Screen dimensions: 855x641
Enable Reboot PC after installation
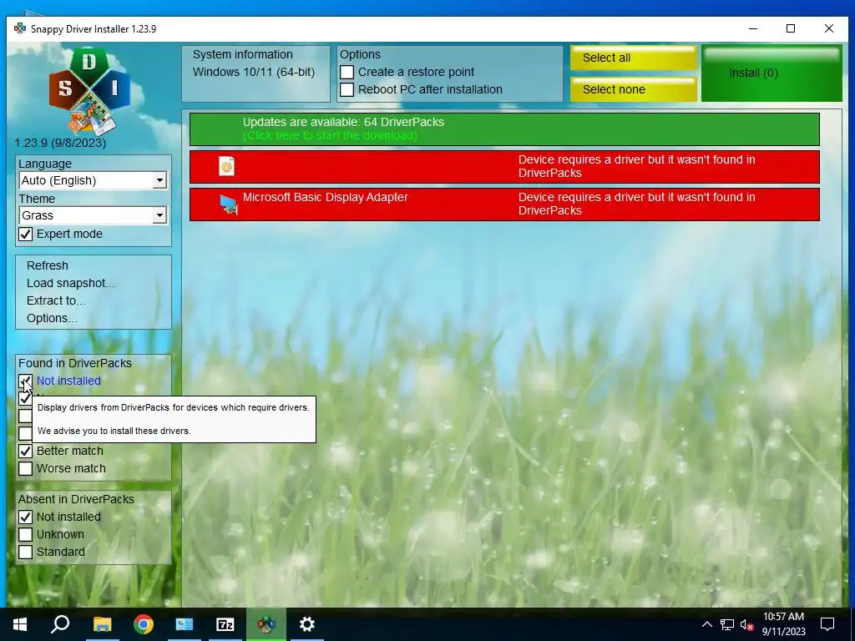(347, 89)
